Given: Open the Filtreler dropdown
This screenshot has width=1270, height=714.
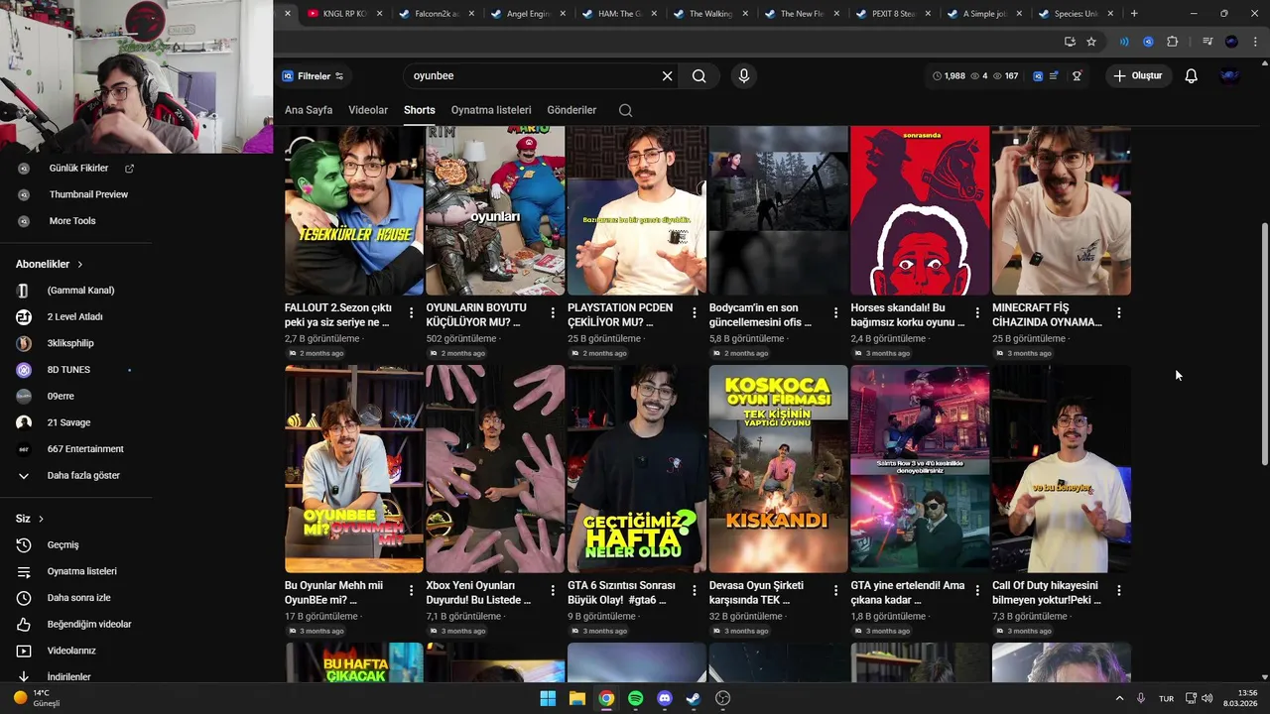Looking at the screenshot, I should click(313, 76).
